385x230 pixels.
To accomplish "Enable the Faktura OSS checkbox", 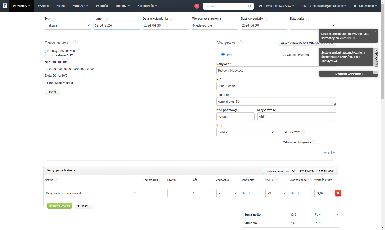I will pos(279,132).
